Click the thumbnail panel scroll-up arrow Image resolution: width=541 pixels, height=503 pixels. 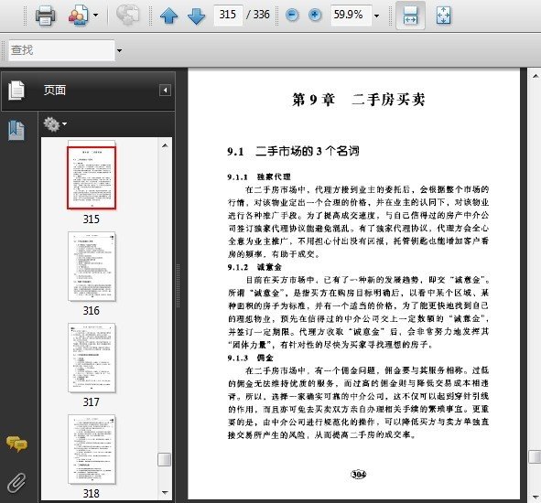[165, 145]
